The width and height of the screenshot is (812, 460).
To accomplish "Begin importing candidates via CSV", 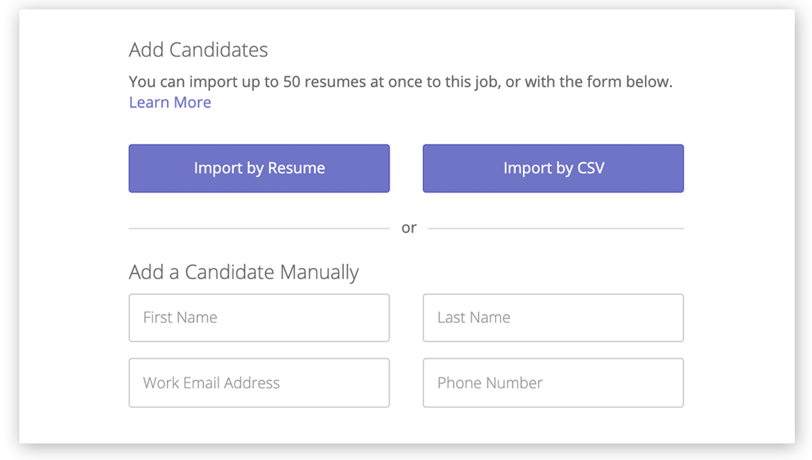I will pos(552,167).
